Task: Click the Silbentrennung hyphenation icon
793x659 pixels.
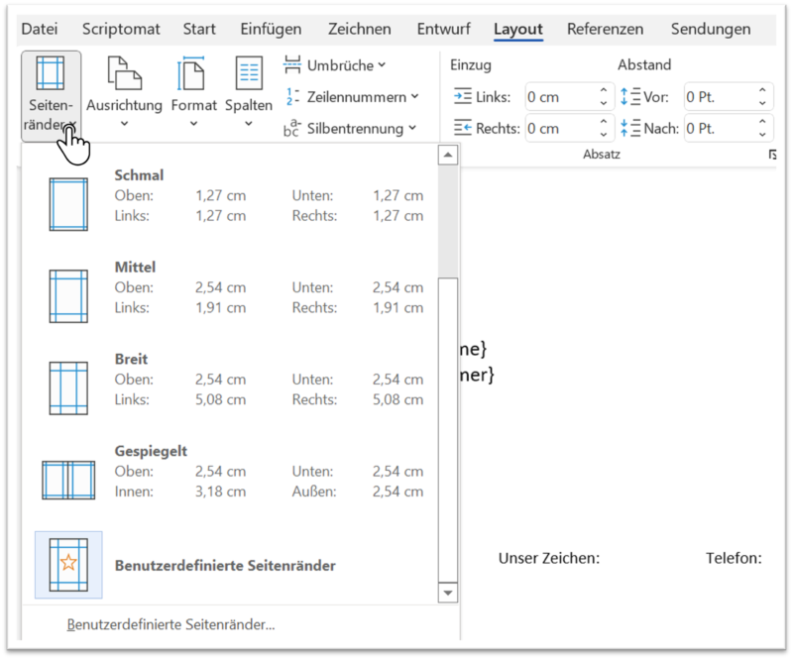Action: [x=292, y=128]
